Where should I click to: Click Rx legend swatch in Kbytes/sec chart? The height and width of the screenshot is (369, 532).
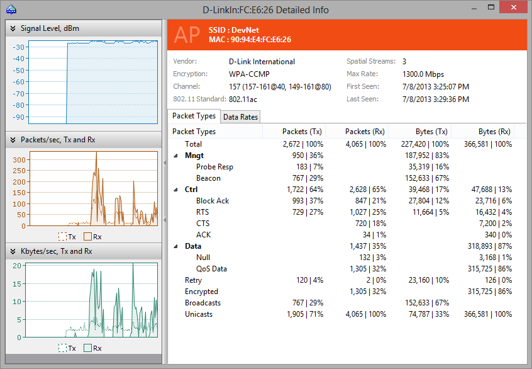87,348
